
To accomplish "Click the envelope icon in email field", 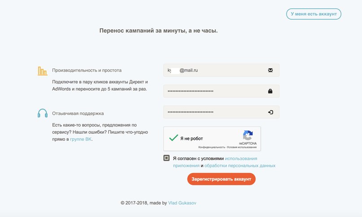I will pos(270,70).
